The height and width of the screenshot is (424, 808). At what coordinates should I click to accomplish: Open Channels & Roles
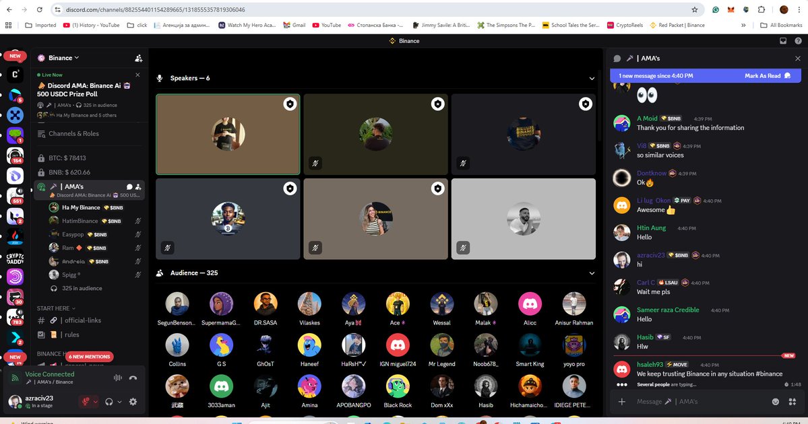73,134
